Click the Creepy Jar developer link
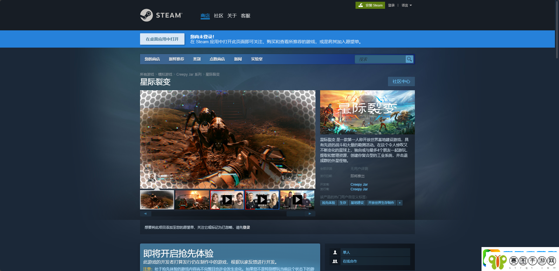This screenshot has height=271, width=559. [x=359, y=185]
